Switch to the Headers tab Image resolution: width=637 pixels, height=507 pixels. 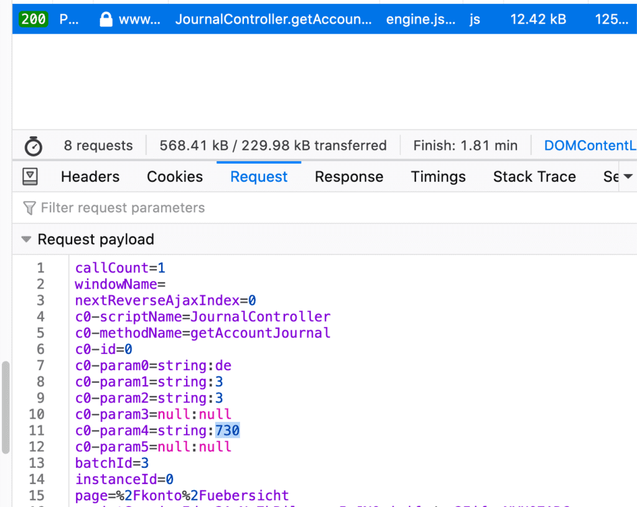90,177
